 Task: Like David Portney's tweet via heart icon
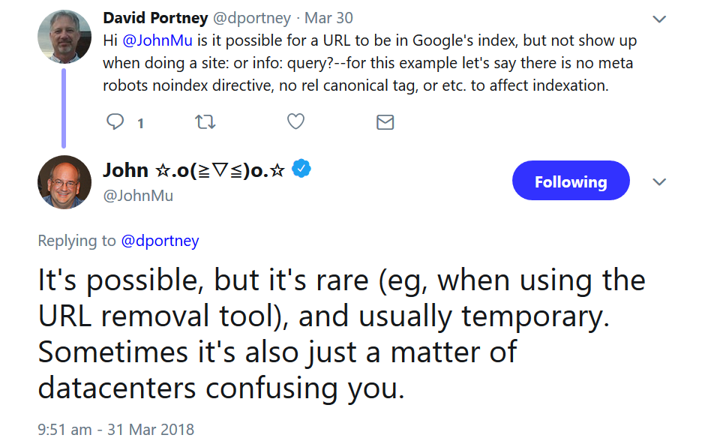click(295, 121)
